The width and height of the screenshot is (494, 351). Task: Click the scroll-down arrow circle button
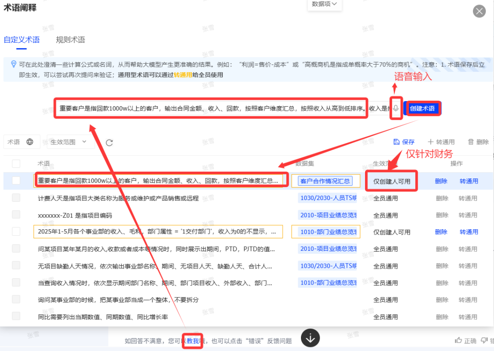point(310,338)
